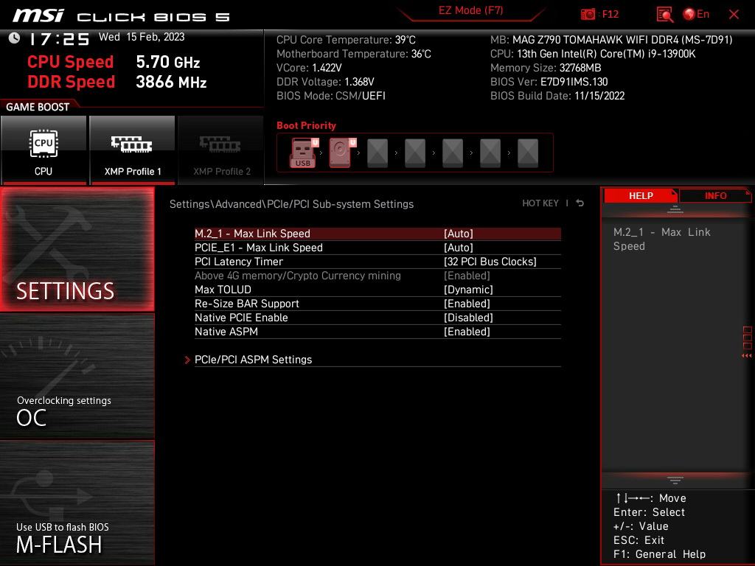Open M-FLASH to flash BIOS

[77, 503]
